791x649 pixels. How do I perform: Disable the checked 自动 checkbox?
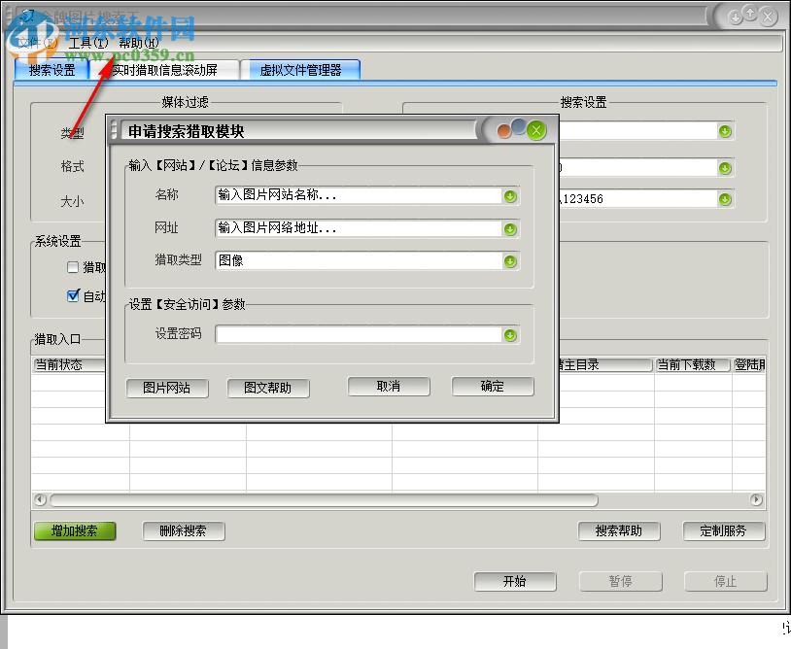click(73, 295)
